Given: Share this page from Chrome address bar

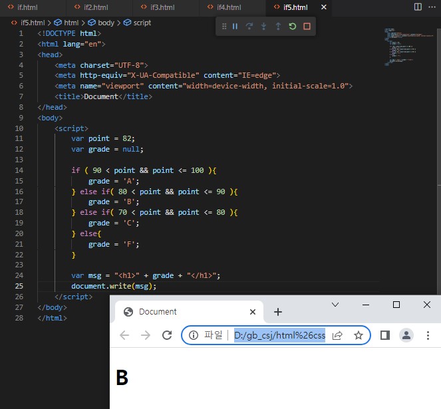Looking at the screenshot, I should [337, 335].
